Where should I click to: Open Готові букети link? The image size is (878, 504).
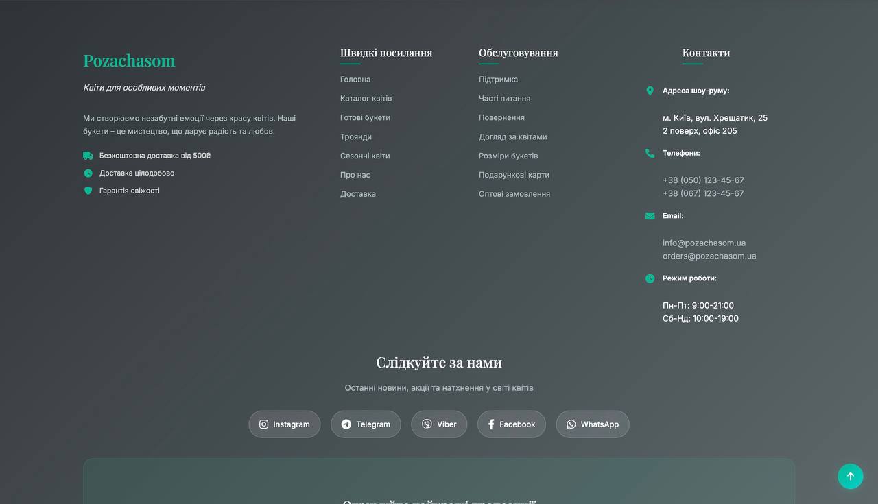365,118
